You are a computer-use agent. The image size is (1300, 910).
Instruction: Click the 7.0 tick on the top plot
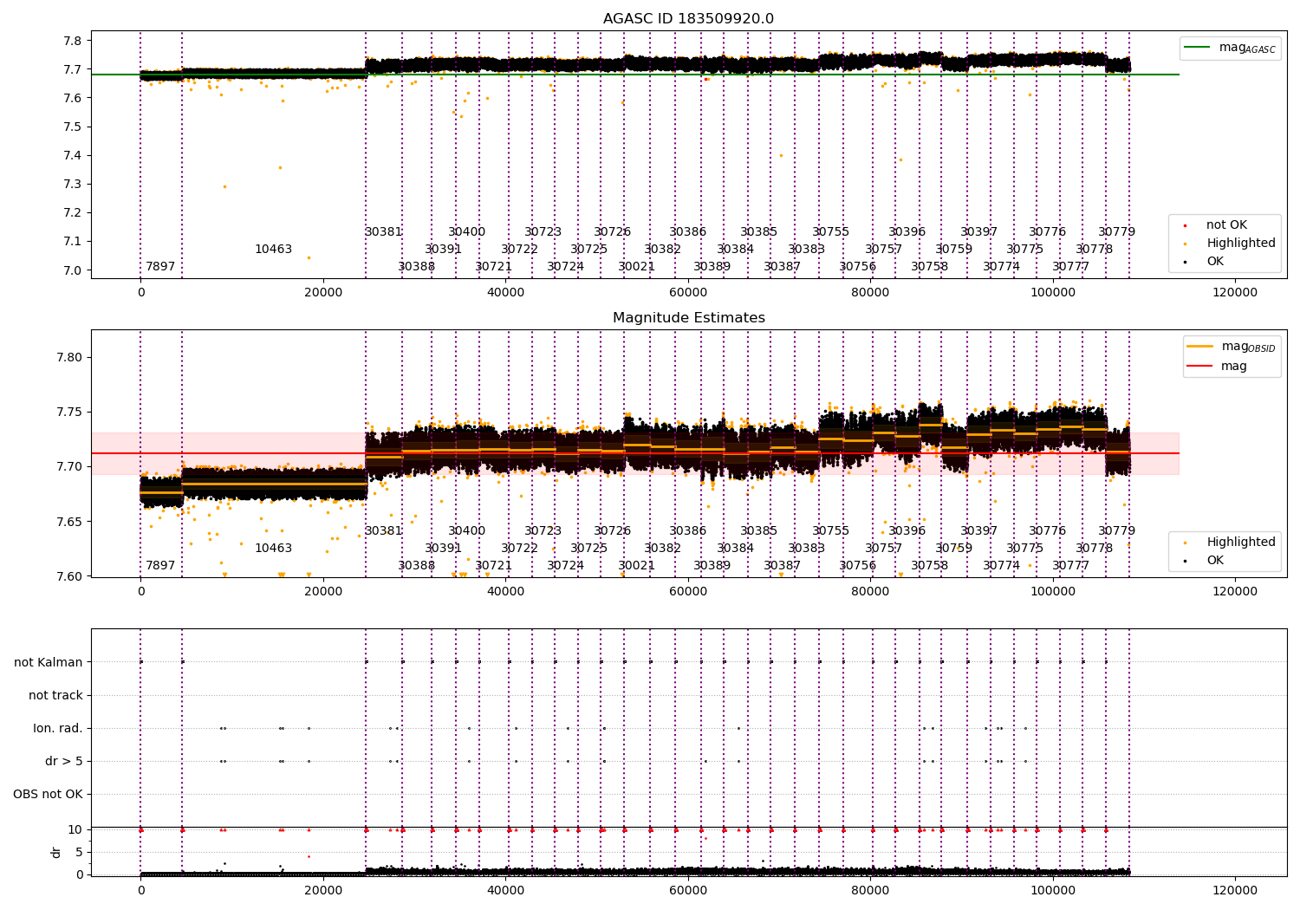click(x=73, y=270)
